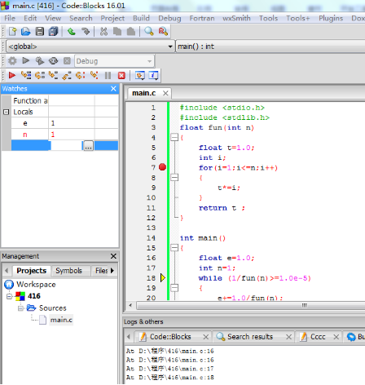Screen dimensions: 365x385
Task: Open the Debugging windows icon
Action: tap(140, 75)
